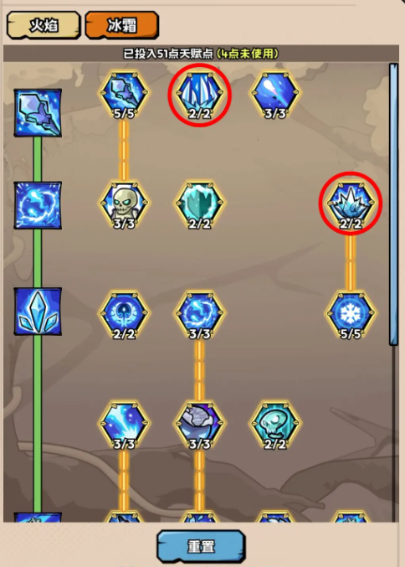Click the blue wave talent 3/3
405x567 pixels.
pyautogui.click(x=124, y=425)
